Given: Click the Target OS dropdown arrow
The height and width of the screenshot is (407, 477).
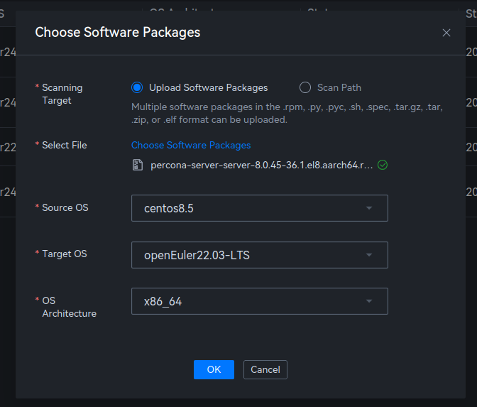Looking at the screenshot, I should pyautogui.click(x=369, y=255).
